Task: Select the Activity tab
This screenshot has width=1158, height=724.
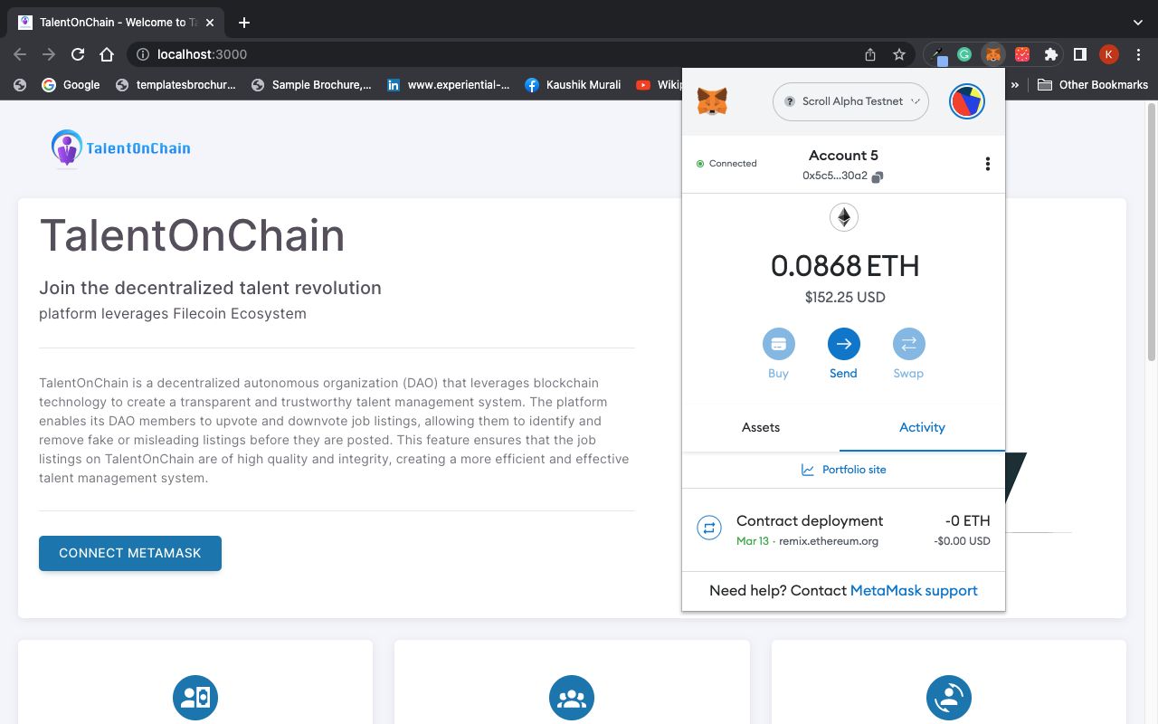Action: [922, 427]
